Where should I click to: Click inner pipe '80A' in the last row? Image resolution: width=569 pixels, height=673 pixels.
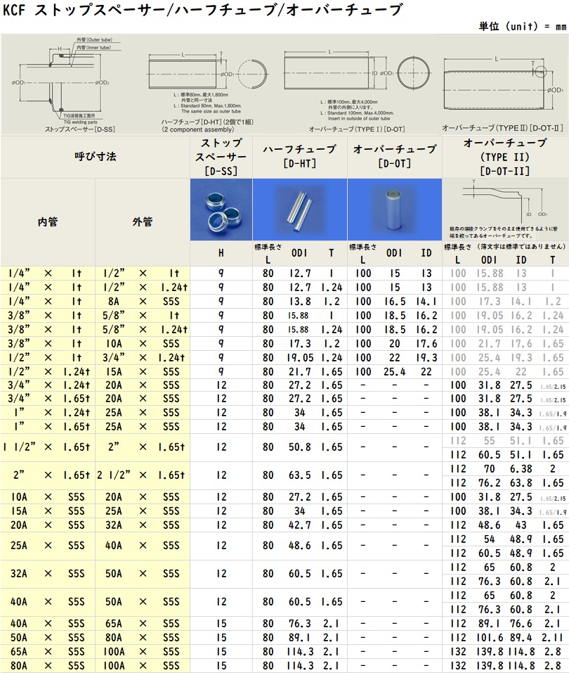pyautogui.click(x=19, y=666)
